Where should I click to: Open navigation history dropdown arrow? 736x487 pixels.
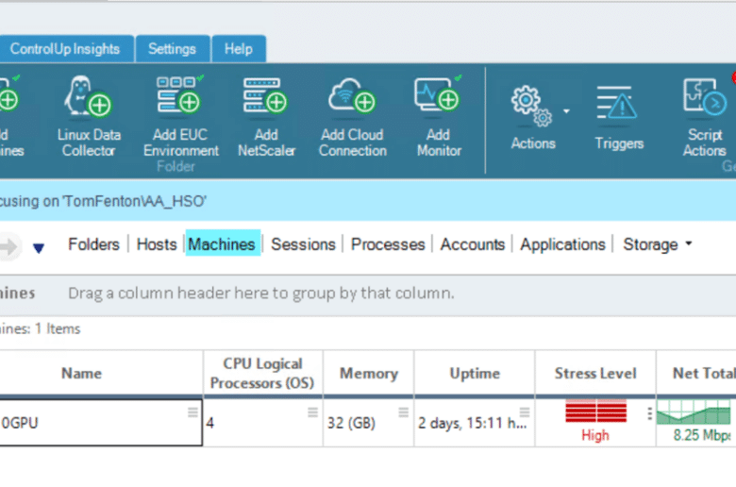click(x=39, y=247)
